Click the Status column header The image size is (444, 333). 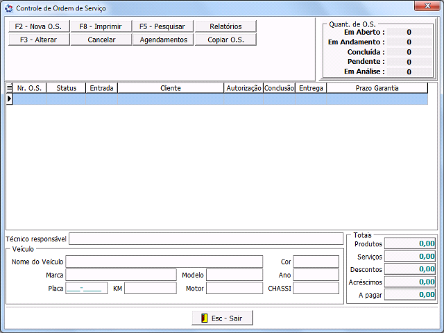point(66,88)
